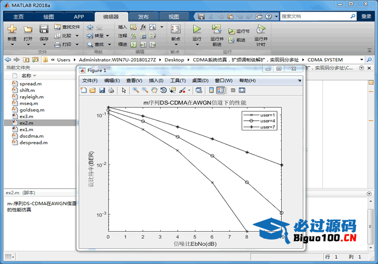Click the New (新建) file icon
This screenshot has height=264, width=378.
tap(12, 30)
